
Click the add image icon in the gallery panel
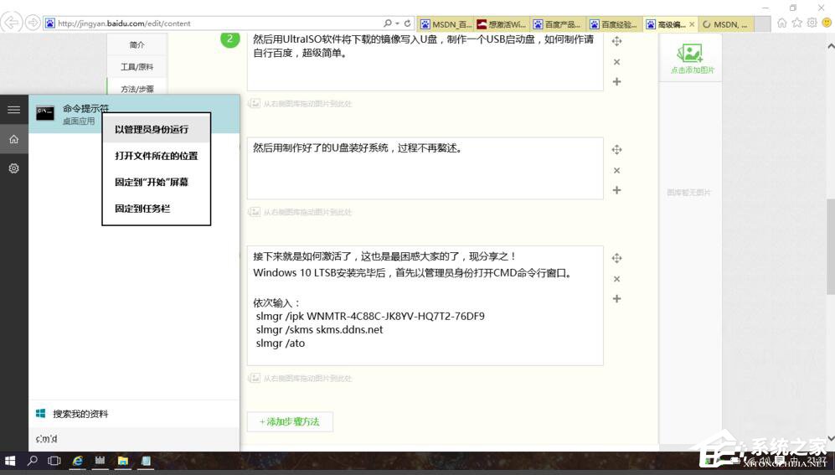(x=689, y=54)
